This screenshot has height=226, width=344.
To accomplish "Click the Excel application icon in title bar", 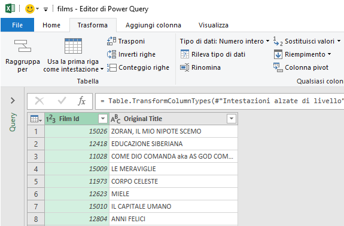I will pyautogui.click(x=10, y=9).
